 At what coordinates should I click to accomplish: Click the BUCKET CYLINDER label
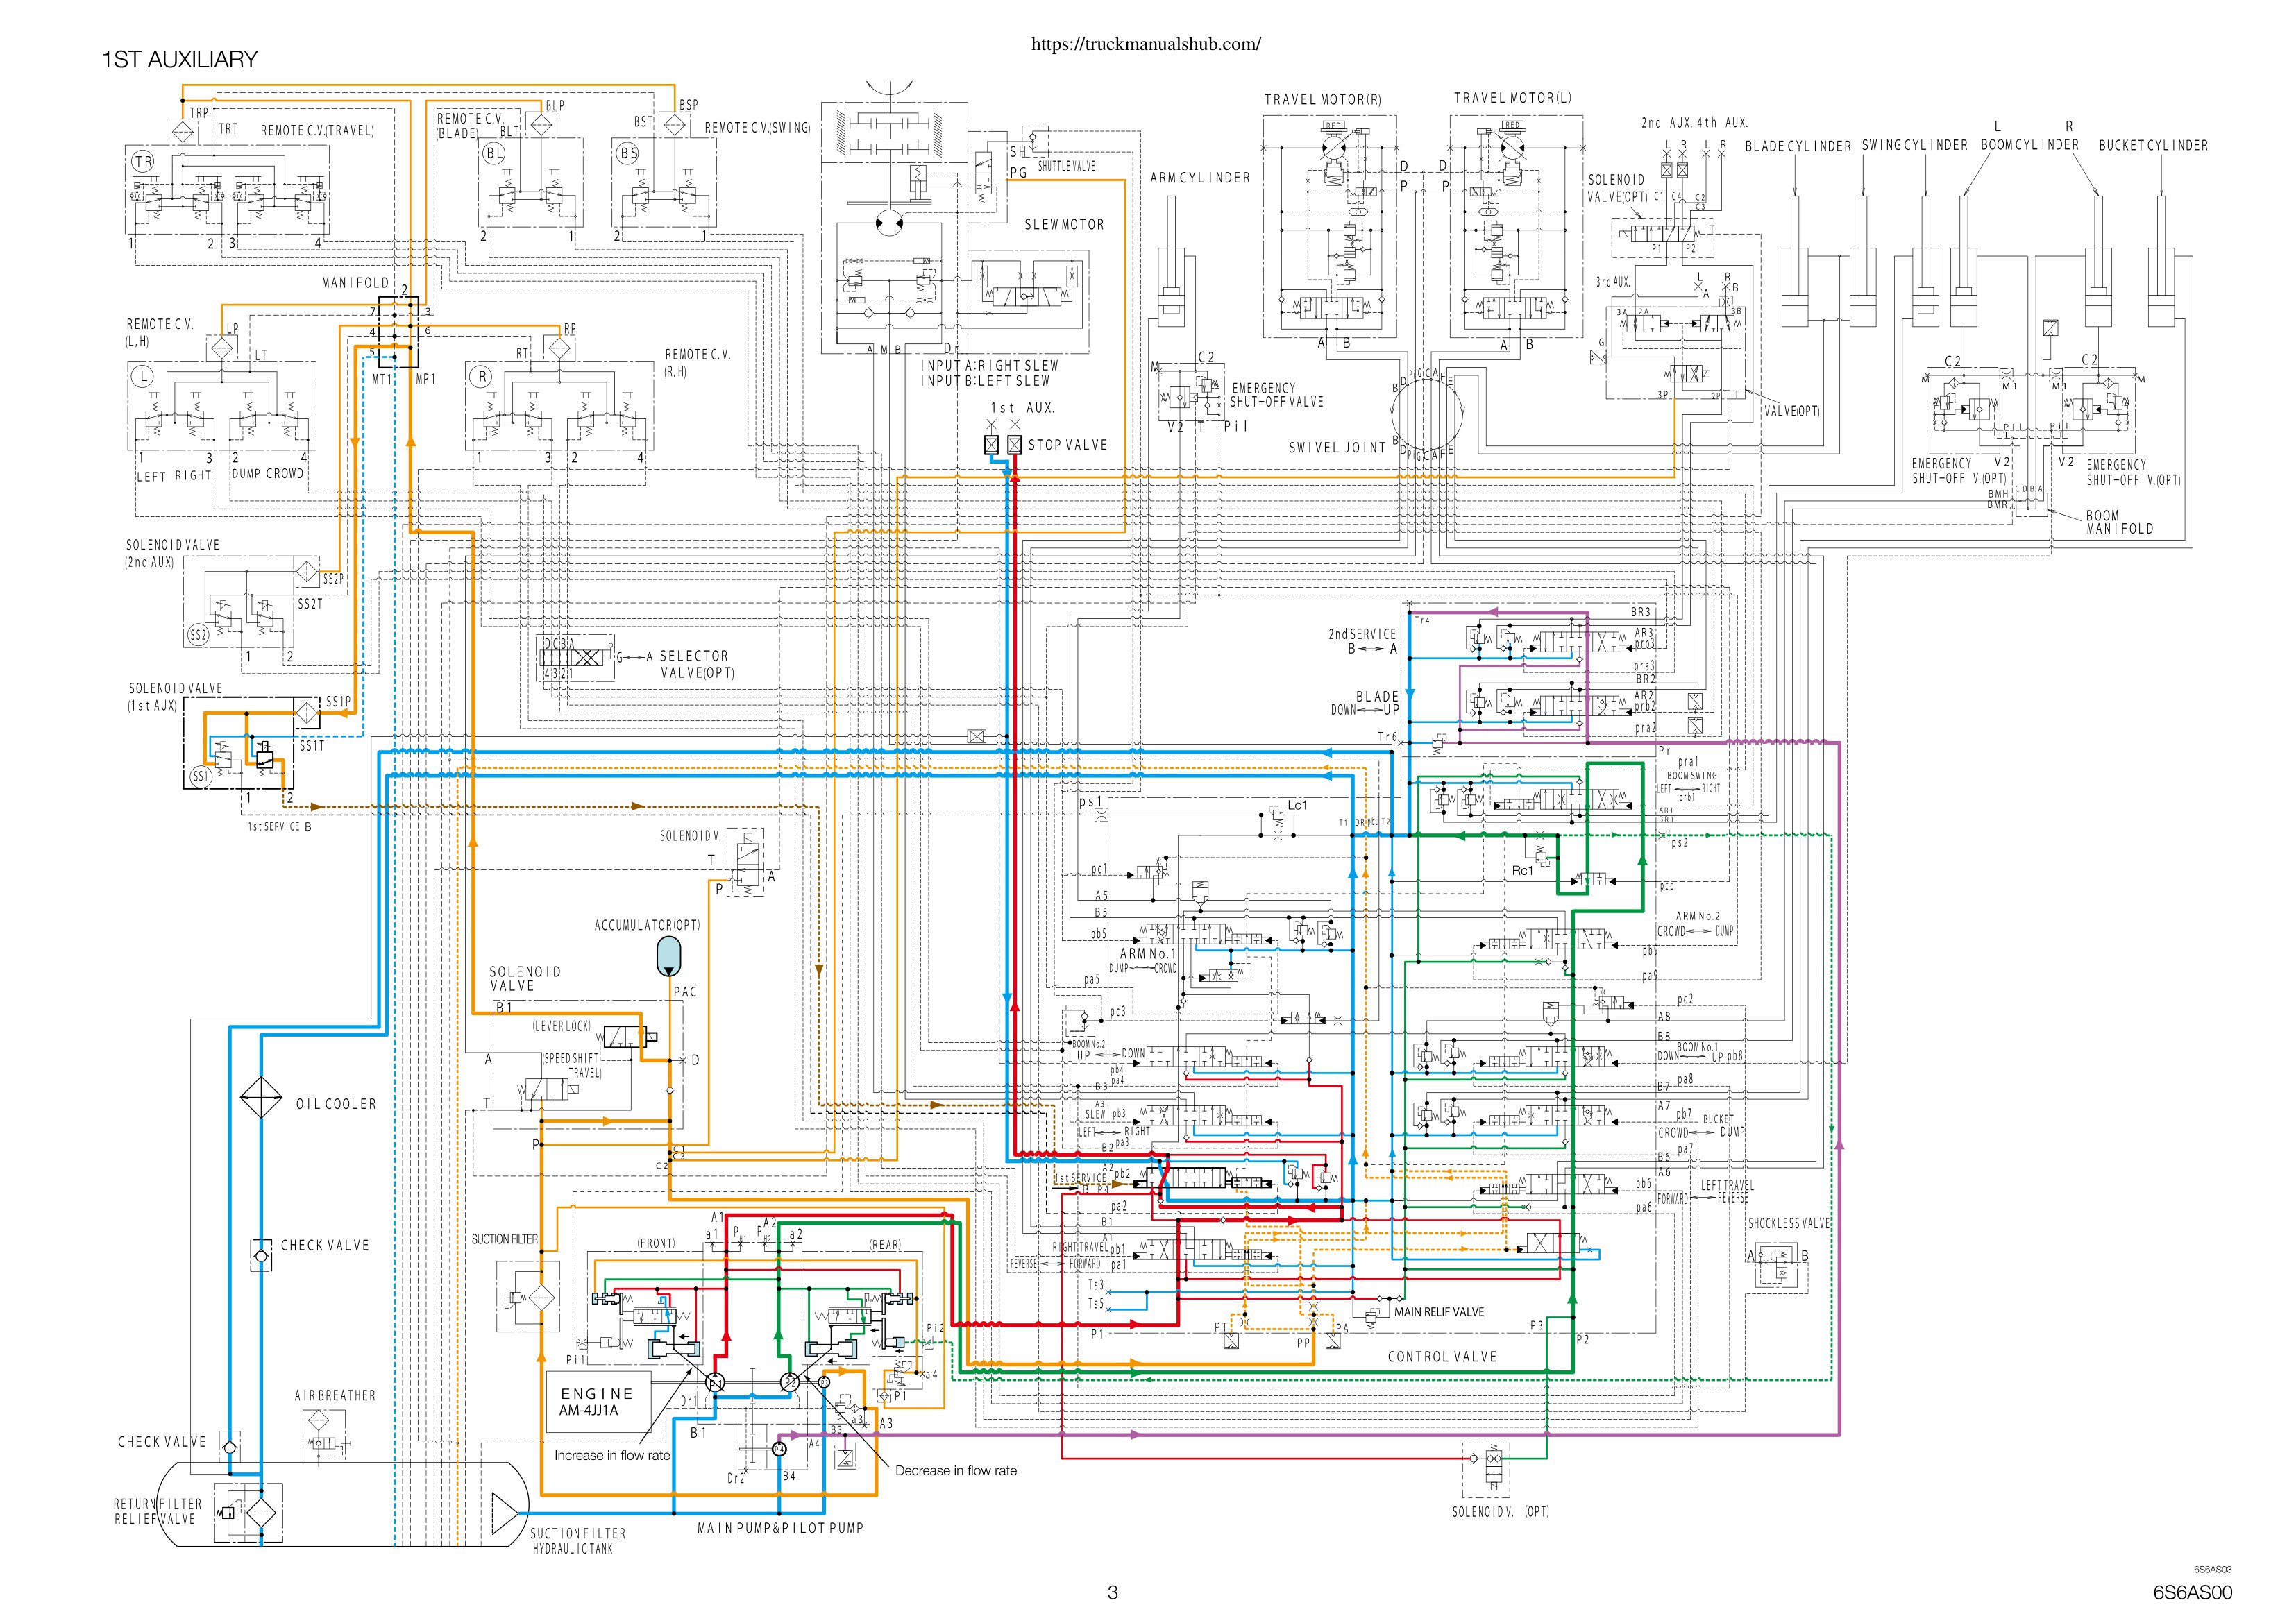pos(2153,146)
